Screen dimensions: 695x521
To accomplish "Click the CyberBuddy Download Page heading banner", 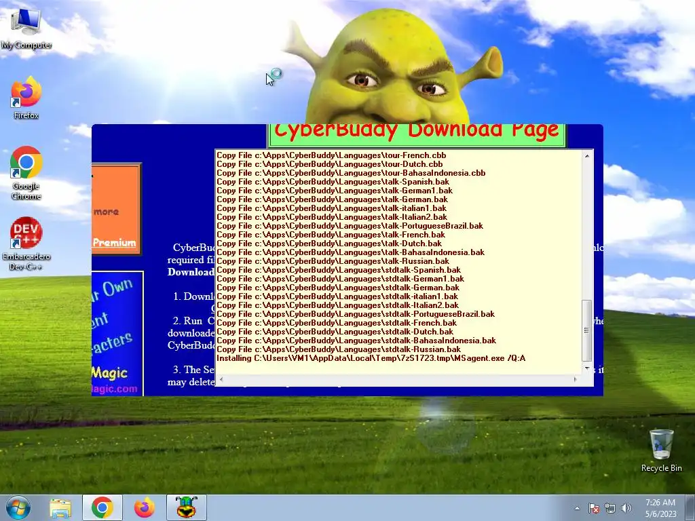I will [x=417, y=135].
